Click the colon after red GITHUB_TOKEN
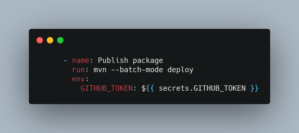 coord(135,89)
